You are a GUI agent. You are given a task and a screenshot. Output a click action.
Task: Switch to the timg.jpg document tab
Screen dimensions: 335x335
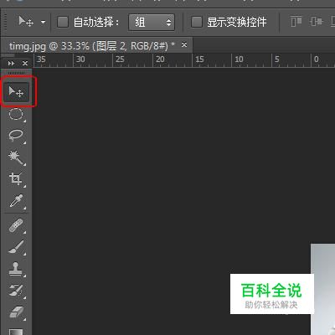[92, 46]
